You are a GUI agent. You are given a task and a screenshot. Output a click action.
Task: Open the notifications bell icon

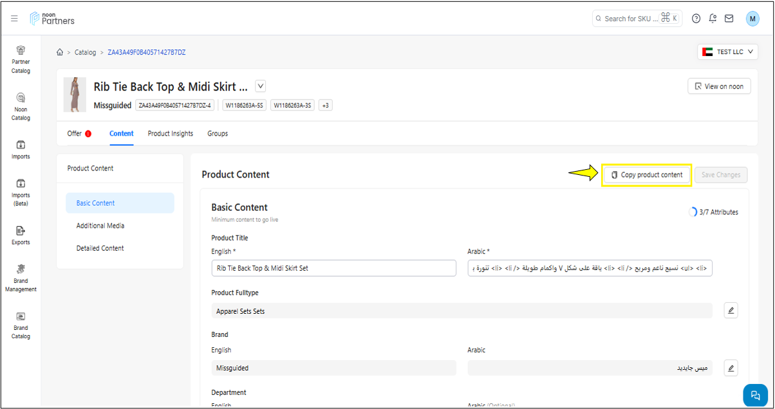point(713,19)
